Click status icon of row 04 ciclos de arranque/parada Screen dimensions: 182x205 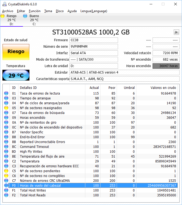pyautogui.click(x=6, y=103)
